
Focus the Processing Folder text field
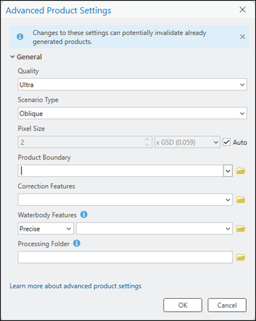click(x=125, y=257)
